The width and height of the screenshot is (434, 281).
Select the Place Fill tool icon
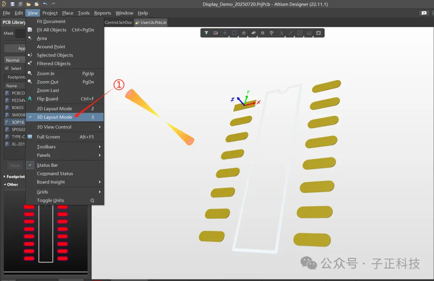(319, 33)
